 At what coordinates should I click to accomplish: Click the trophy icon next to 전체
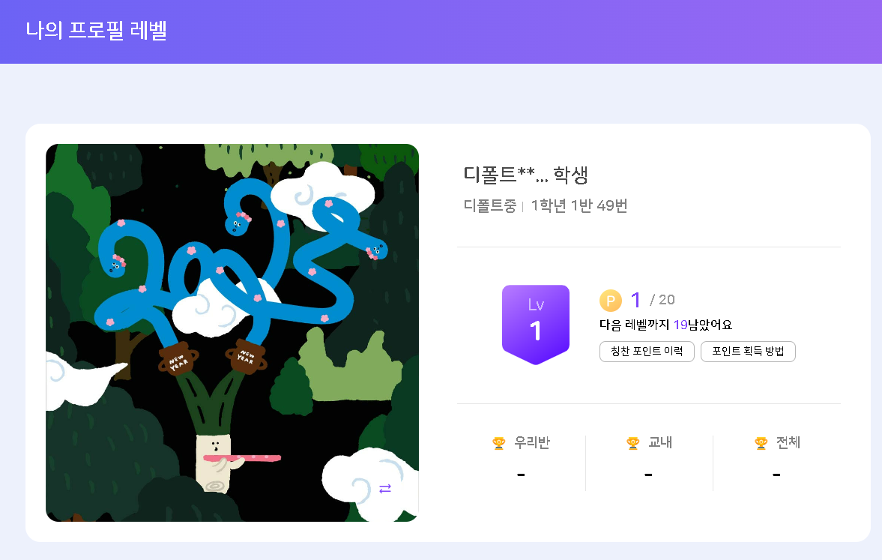coord(761,443)
